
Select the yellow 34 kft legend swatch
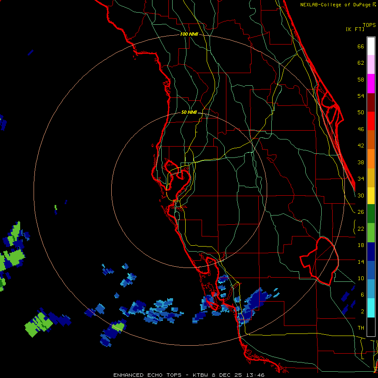click(x=371, y=196)
